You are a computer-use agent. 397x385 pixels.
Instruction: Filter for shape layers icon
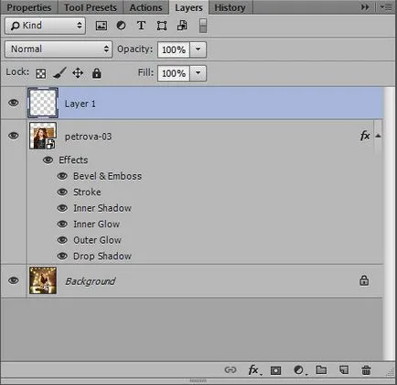(162, 26)
